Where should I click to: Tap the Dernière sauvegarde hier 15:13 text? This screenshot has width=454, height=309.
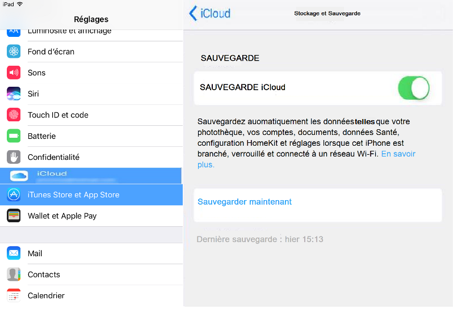coord(260,239)
